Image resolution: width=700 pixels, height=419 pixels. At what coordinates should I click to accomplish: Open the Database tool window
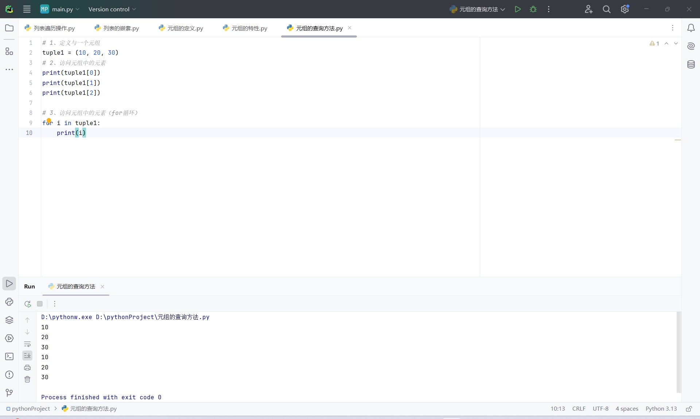pyautogui.click(x=691, y=65)
